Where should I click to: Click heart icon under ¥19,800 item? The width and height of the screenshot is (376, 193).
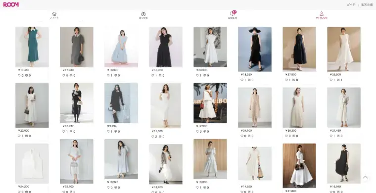tap(197, 188)
